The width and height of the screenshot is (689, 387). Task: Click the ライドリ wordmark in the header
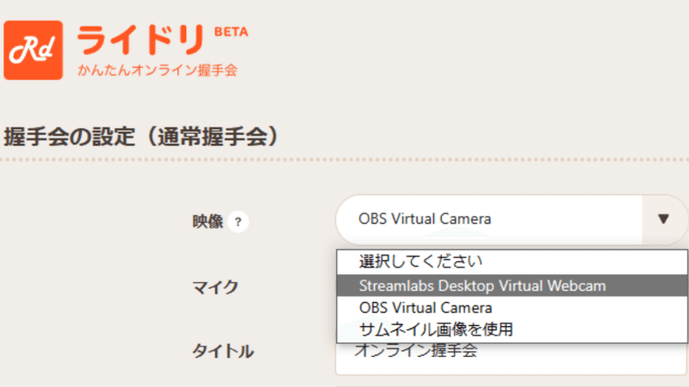point(141,40)
